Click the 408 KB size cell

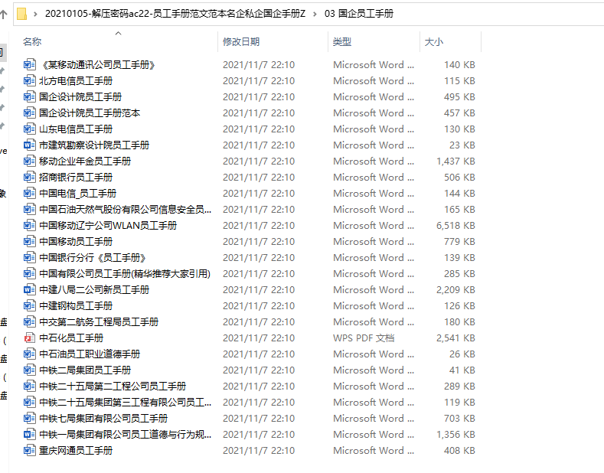click(x=459, y=450)
